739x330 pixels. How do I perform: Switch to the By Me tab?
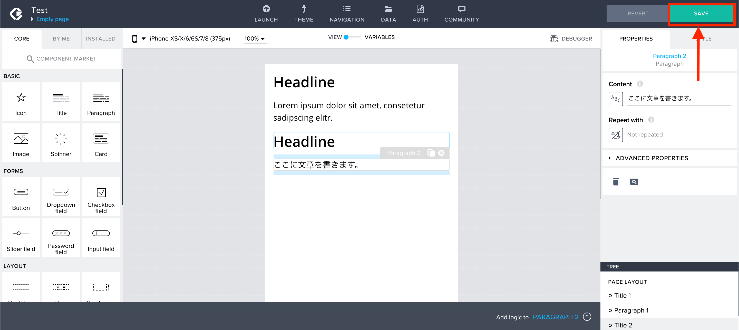(x=61, y=38)
